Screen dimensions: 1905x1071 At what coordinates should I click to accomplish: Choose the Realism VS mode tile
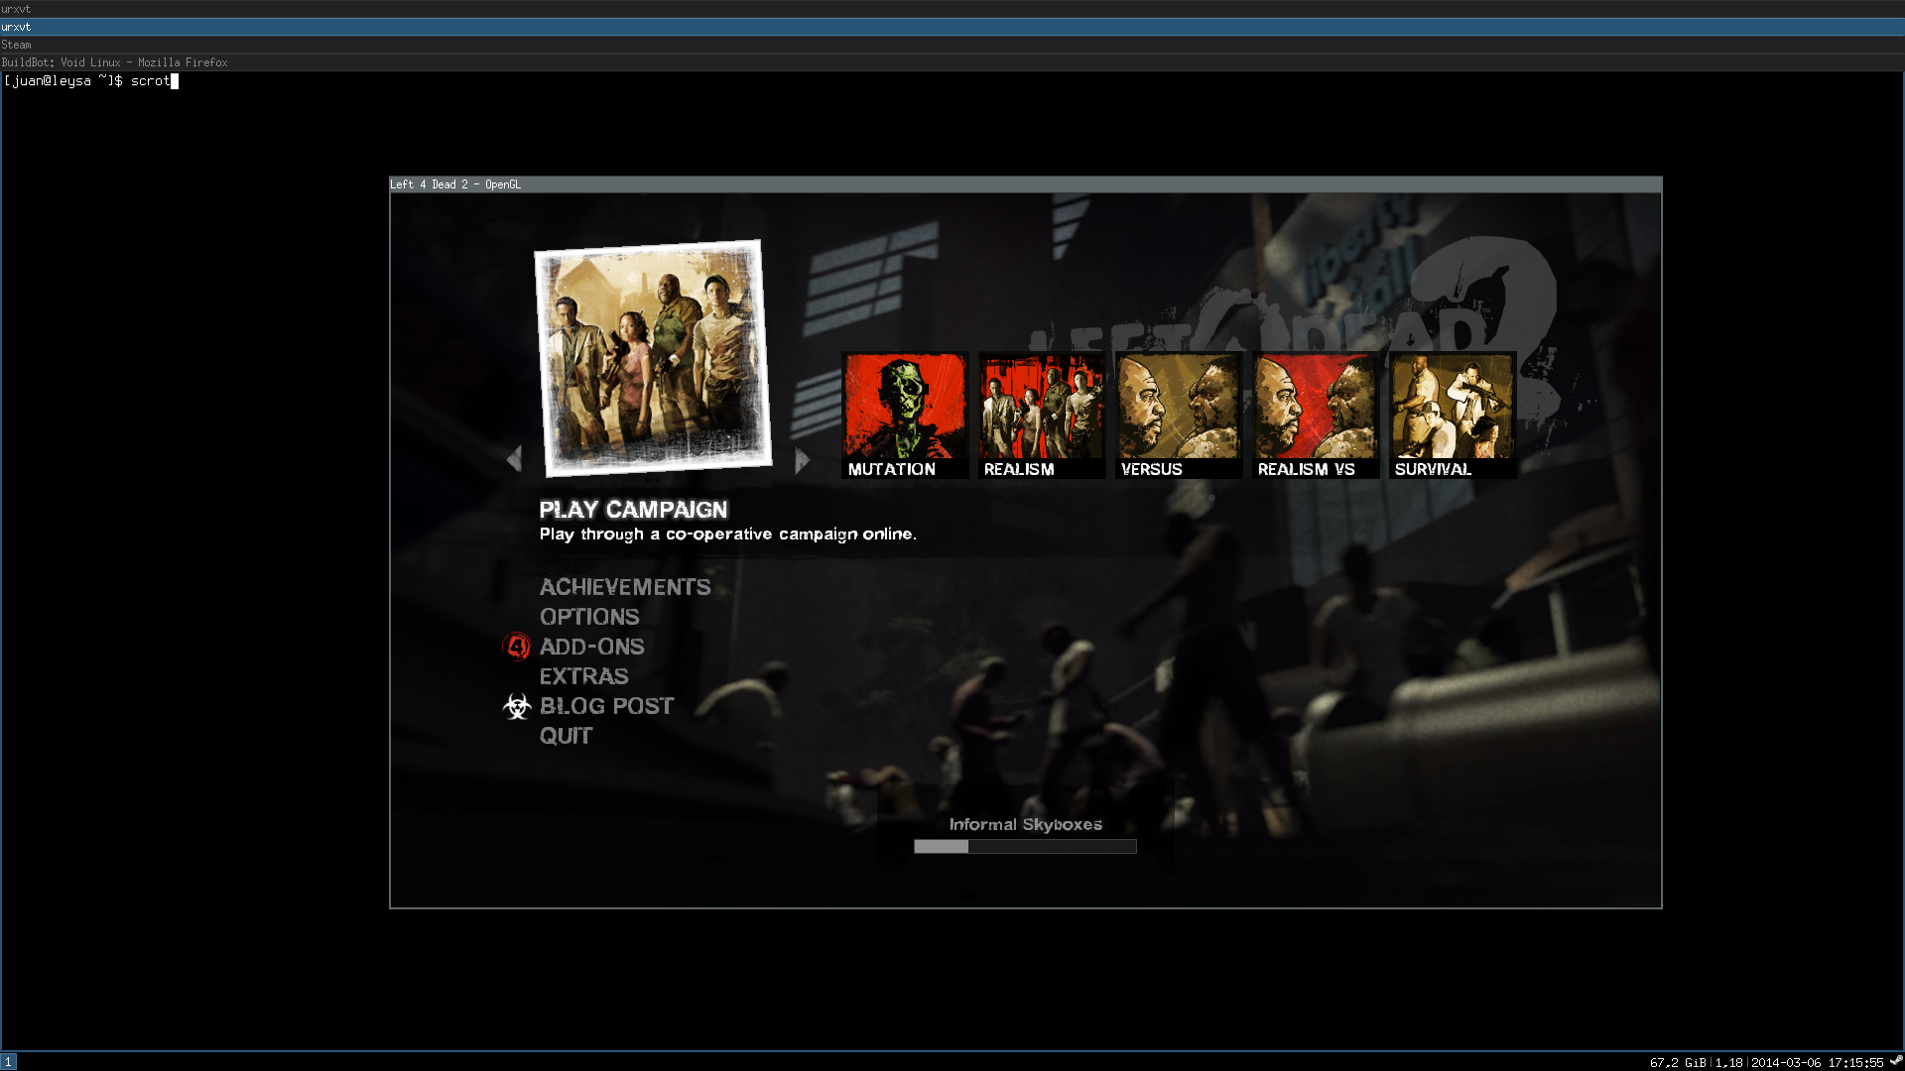click(x=1315, y=415)
